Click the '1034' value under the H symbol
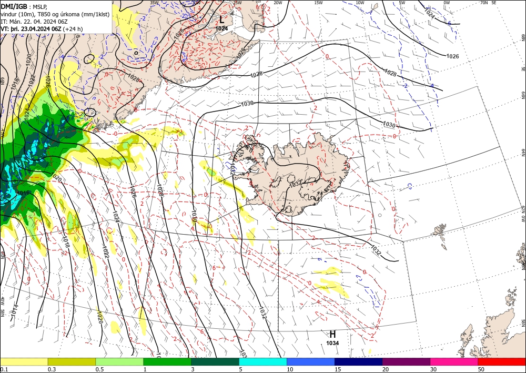 point(332,343)
